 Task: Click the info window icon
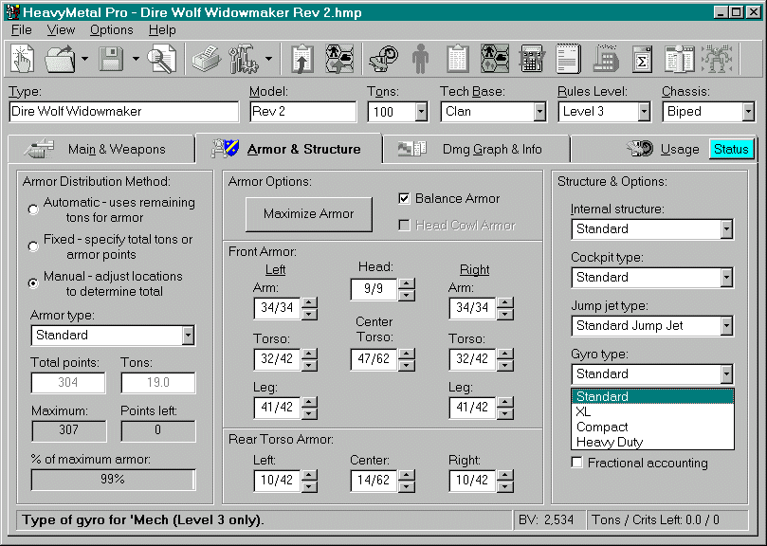[x=679, y=59]
